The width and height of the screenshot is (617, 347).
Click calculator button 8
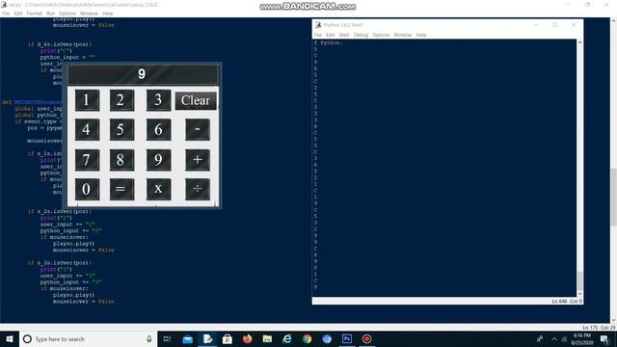[121, 160]
